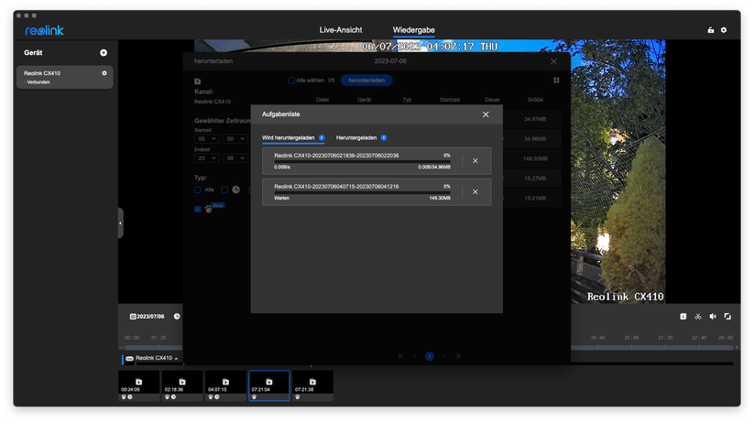Close the Aufgabenliste dialog

point(486,114)
